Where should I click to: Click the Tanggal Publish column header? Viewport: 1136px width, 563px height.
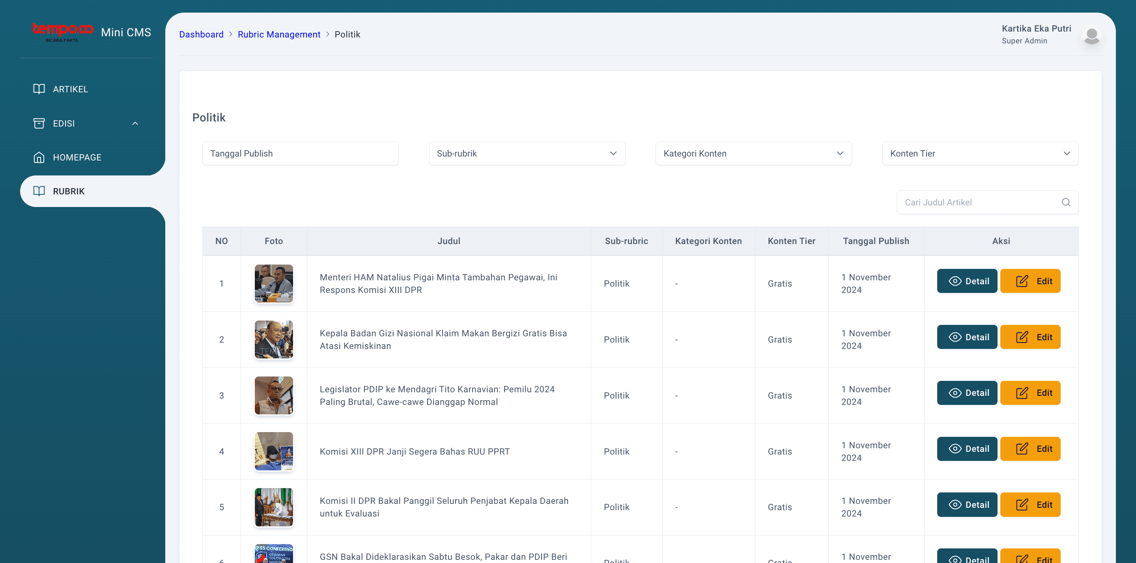[876, 241]
